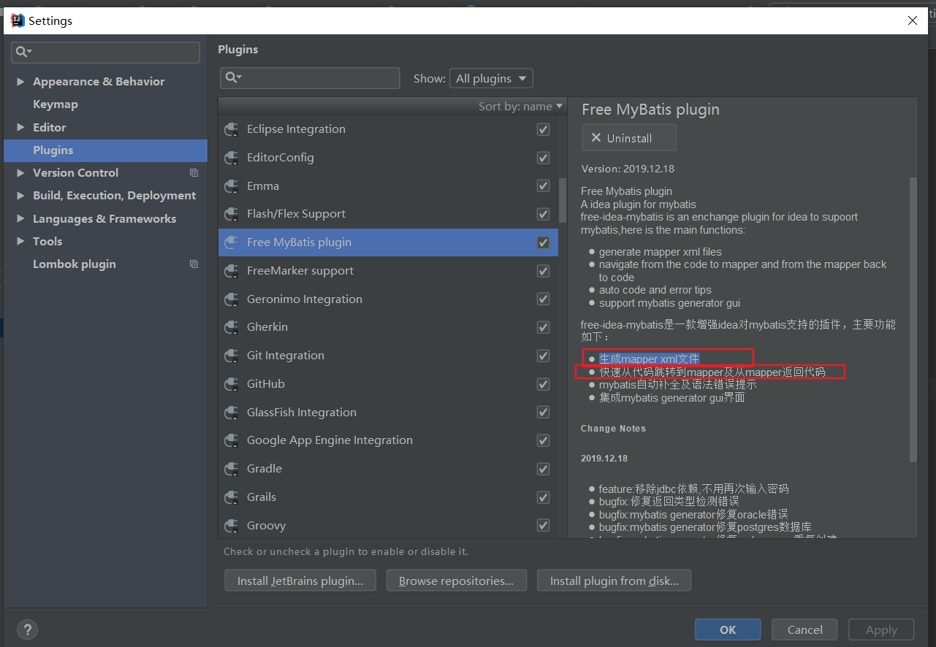The image size is (936, 647).
Task: Click the IntelliJ Settings window icon
Action: 16,20
